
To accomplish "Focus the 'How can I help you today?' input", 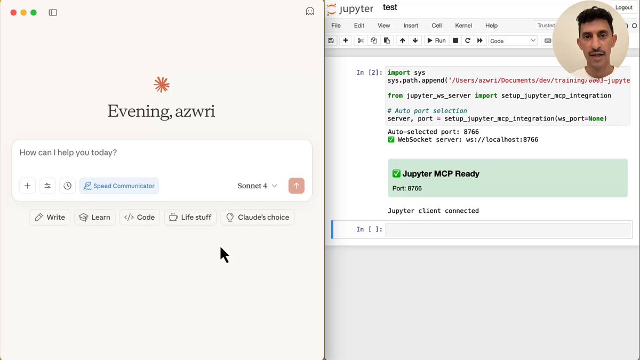I will tap(162, 153).
